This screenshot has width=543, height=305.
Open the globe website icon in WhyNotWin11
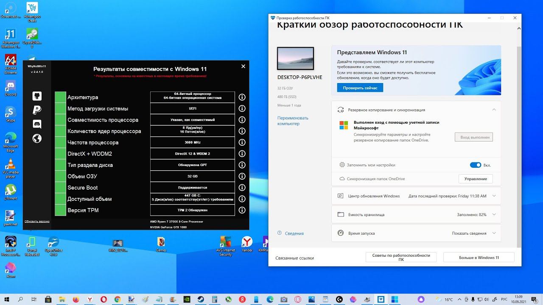click(x=37, y=138)
